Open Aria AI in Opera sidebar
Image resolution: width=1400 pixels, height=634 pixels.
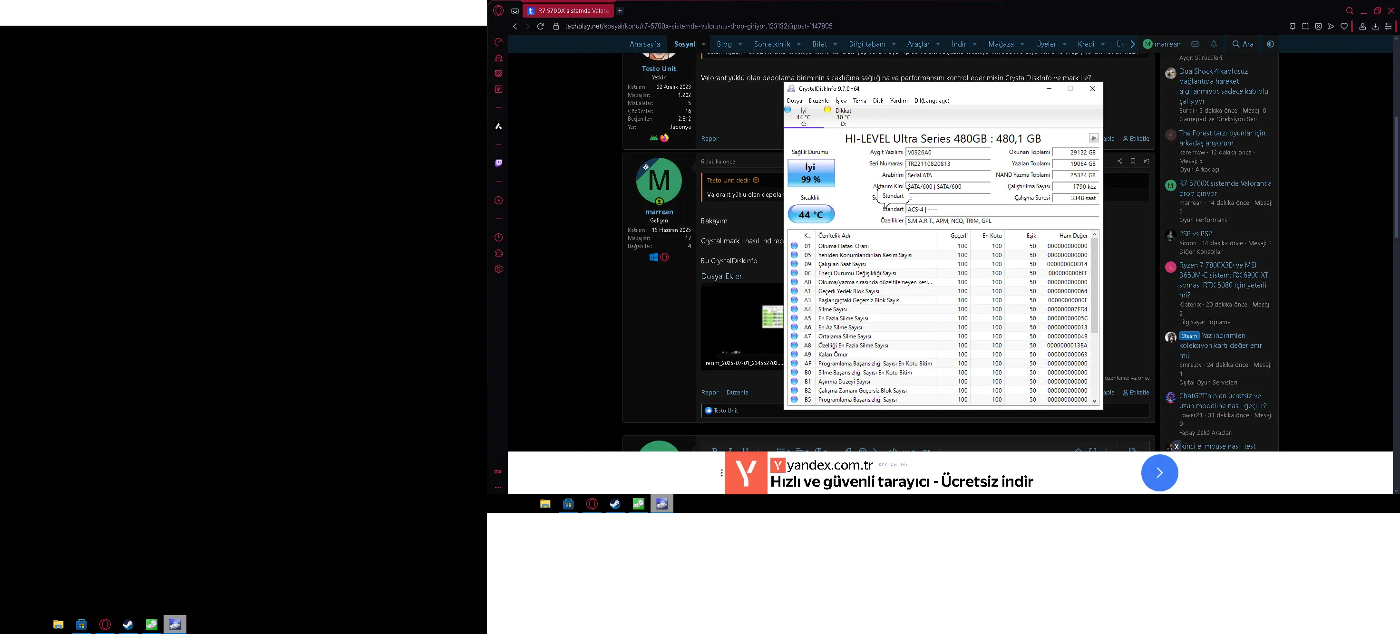pos(498,126)
